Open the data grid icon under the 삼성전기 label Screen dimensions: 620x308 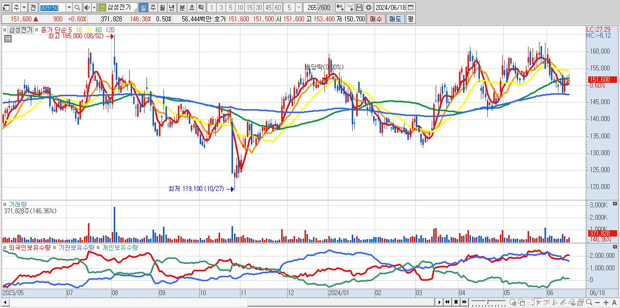(7, 39)
